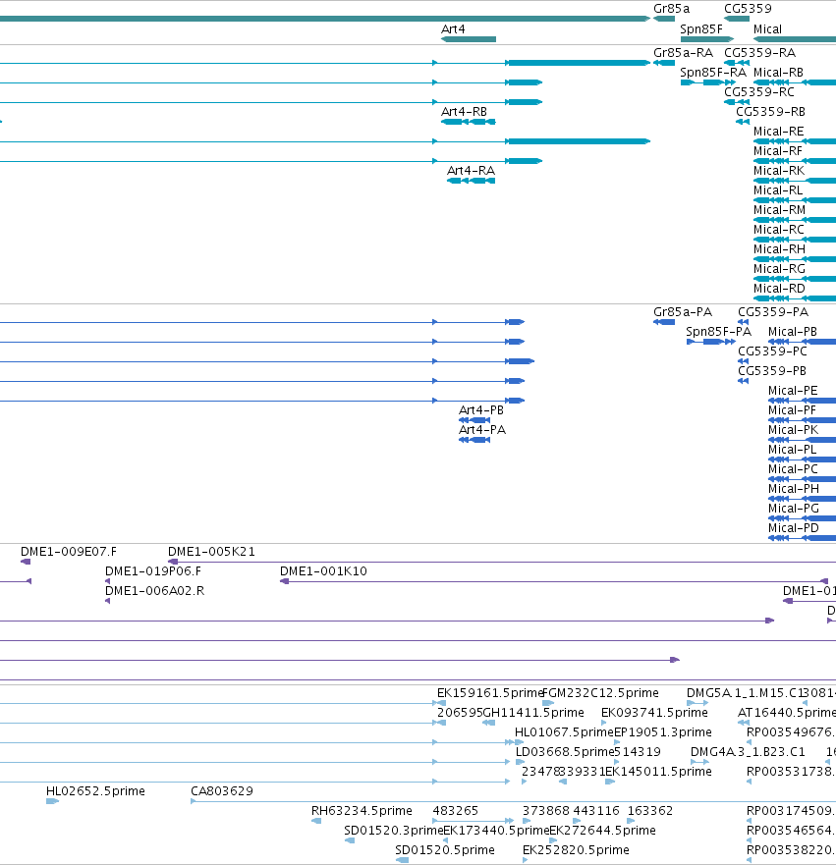Select the Mical-RD transcript
The width and height of the screenshot is (836, 865).
(795, 298)
